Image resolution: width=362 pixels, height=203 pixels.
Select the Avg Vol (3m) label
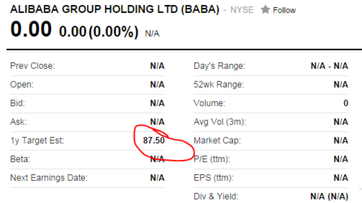pos(220,122)
